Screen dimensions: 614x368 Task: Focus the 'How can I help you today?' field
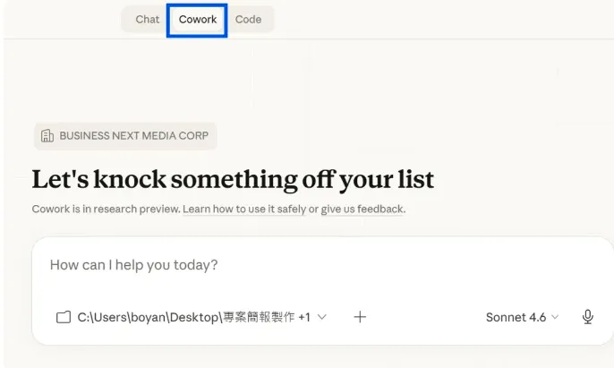tap(269, 265)
